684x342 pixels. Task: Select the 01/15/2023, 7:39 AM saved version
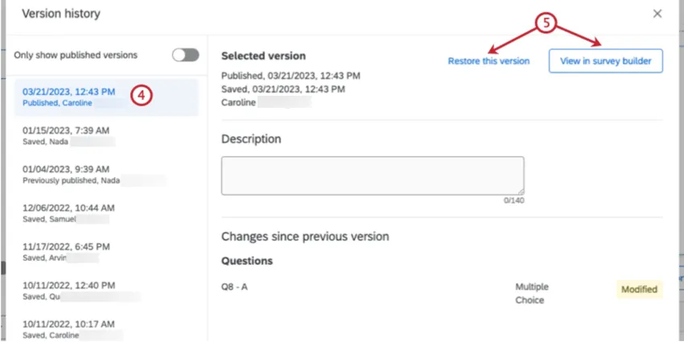click(x=66, y=135)
